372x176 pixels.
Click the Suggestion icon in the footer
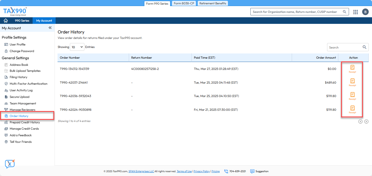(252, 171)
